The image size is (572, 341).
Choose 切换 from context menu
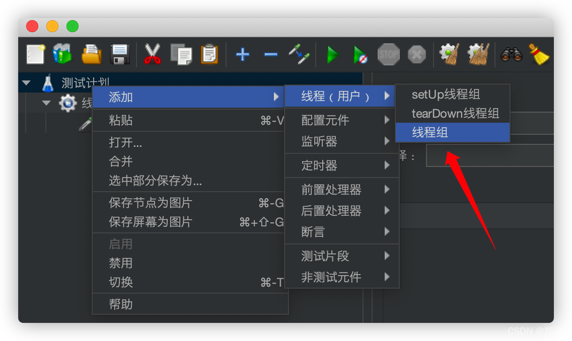click(x=188, y=282)
